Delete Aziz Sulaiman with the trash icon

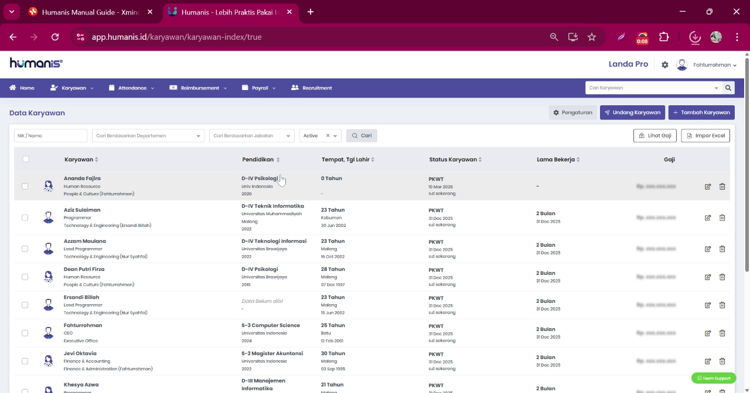tap(722, 218)
